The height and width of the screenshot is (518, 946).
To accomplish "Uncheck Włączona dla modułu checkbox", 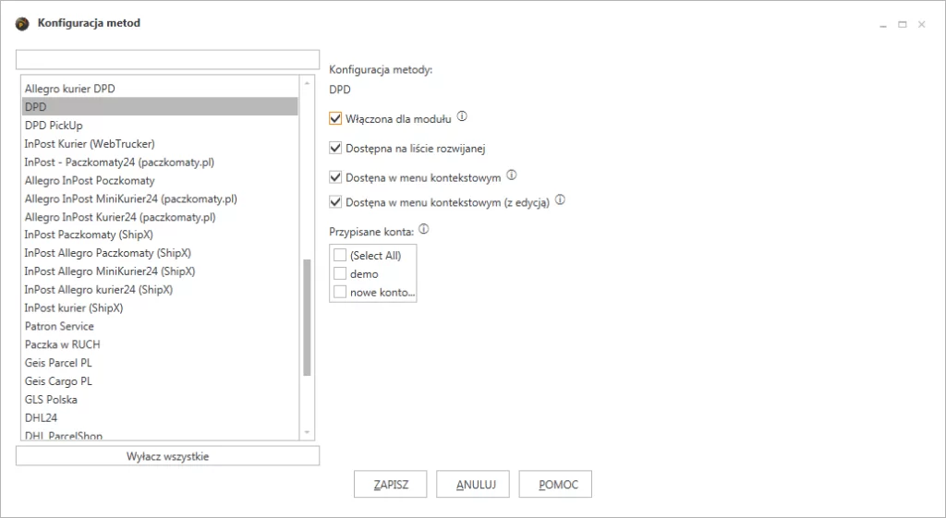I will (x=335, y=118).
